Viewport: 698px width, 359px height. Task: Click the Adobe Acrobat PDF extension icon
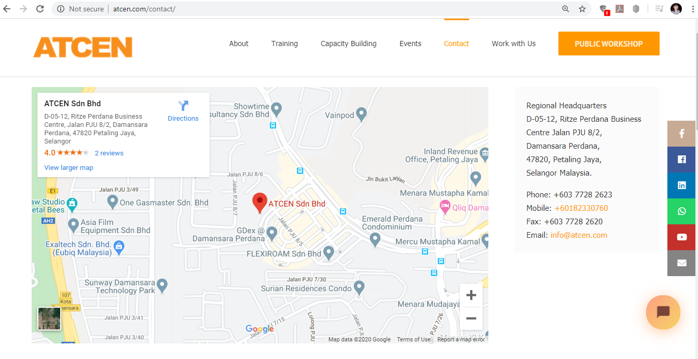tap(620, 9)
